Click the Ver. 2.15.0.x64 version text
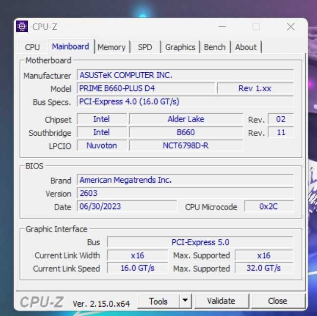317x316 pixels. pos(101,303)
